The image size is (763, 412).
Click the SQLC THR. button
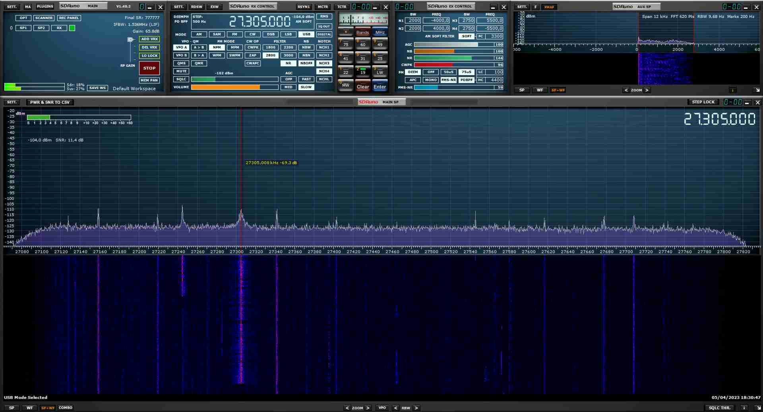720,408
